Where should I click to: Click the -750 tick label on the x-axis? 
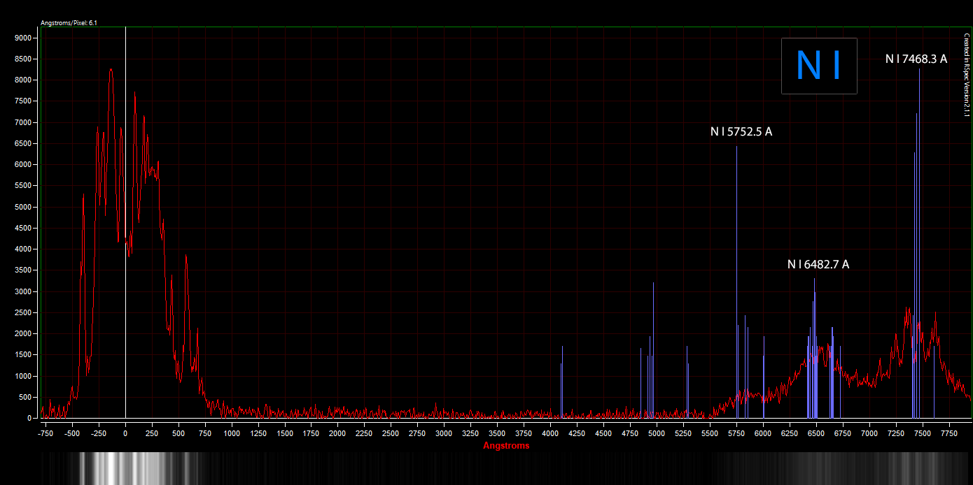pyautogui.click(x=46, y=433)
